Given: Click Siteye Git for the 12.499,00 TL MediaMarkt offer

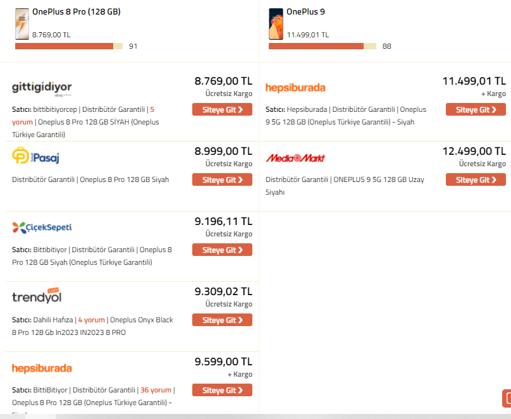Looking at the screenshot, I should click(x=476, y=179).
